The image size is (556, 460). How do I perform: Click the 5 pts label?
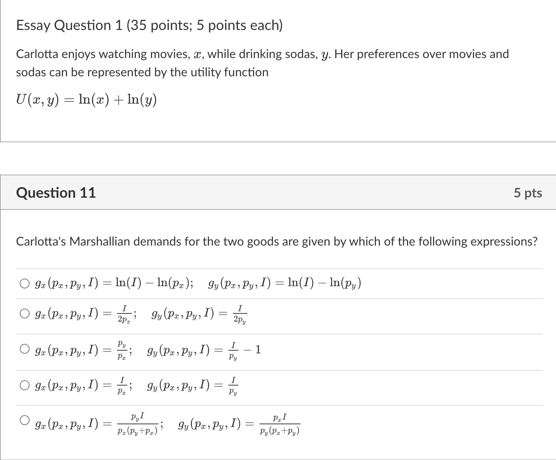pos(529,193)
